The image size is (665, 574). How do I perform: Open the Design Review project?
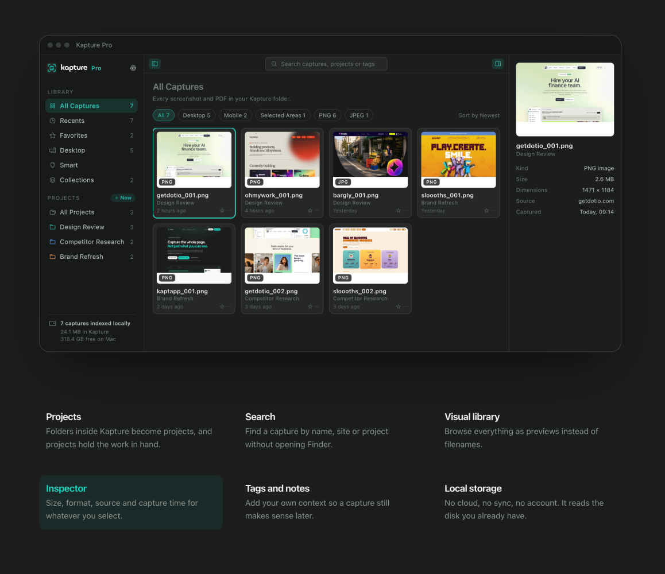(x=92, y=227)
